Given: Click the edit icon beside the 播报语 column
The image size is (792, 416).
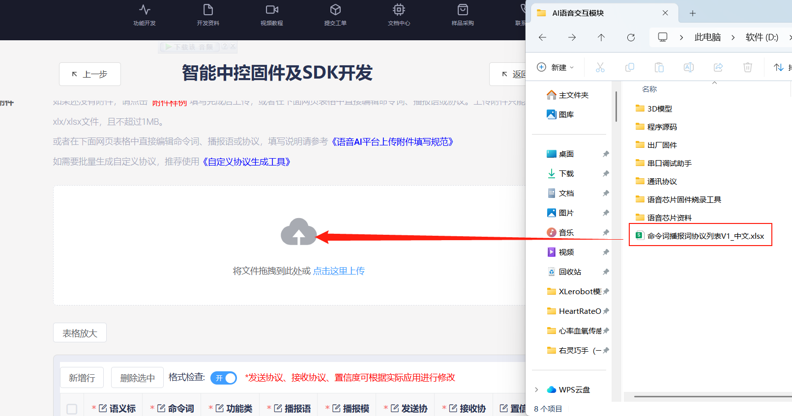Looking at the screenshot, I should [278, 408].
